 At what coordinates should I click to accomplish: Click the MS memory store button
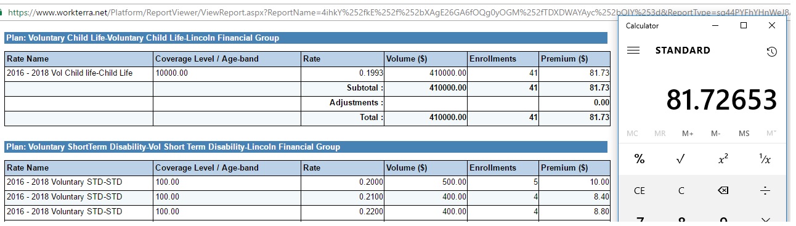click(x=744, y=133)
